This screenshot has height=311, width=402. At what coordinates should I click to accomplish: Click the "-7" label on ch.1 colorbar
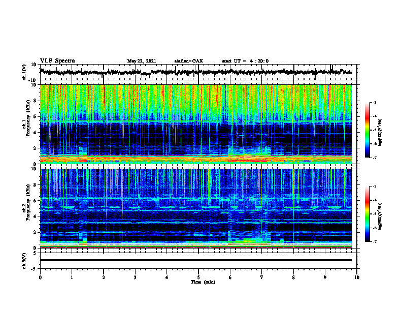point(375,158)
